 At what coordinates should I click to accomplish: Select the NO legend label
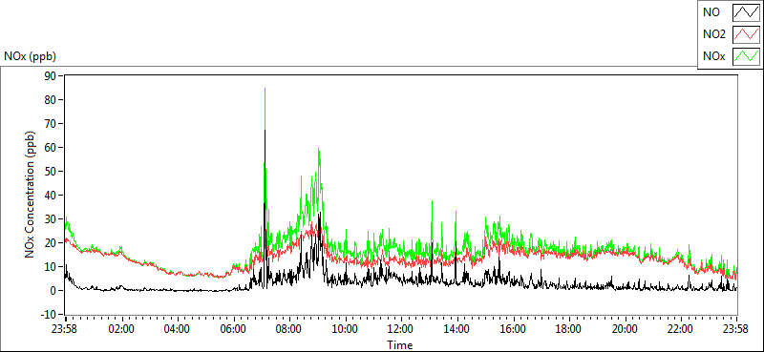[x=711, y=12]
